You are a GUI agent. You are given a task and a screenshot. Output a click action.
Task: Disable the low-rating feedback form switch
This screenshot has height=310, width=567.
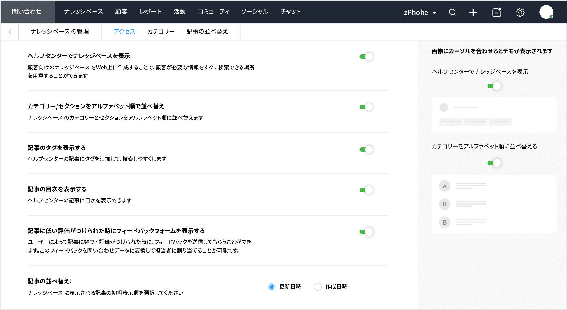tap(366, 232)
